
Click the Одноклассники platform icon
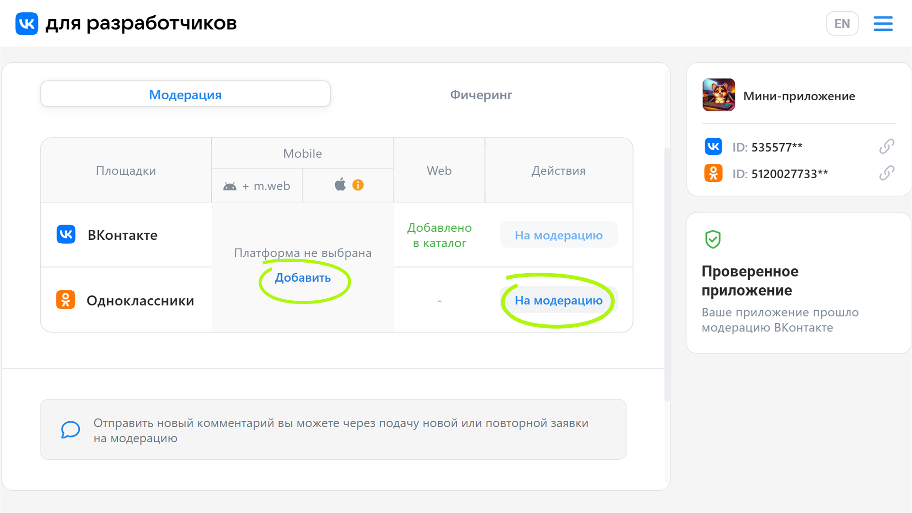tap(66, 300)
